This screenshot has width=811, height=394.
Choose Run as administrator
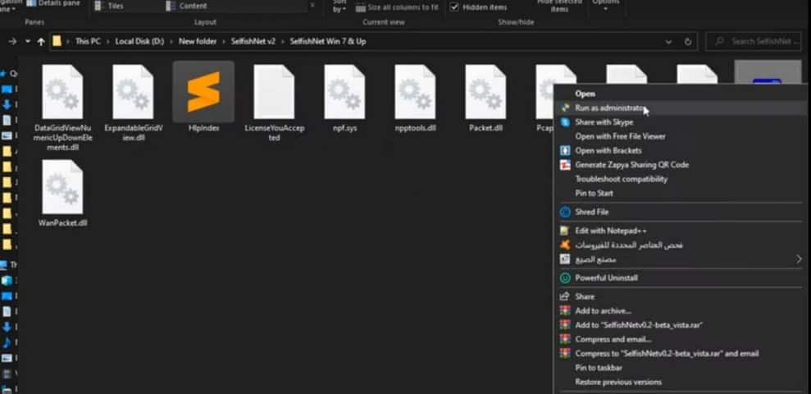(x=609, y=108)
